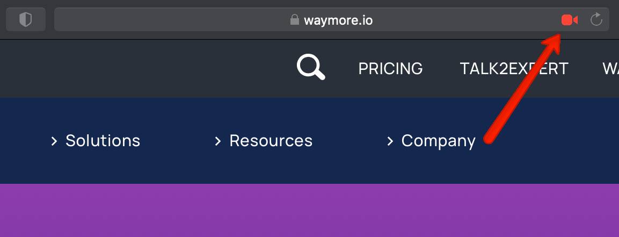Click the purple banner section
This screenshot has height=237, width=619.
click(309, 210)
